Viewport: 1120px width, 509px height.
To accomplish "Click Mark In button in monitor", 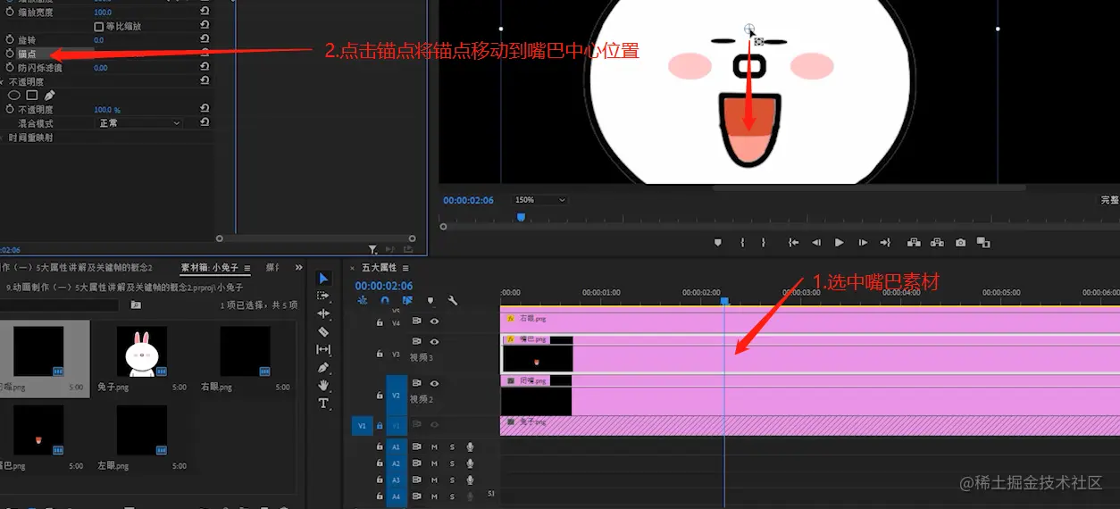I will pyautogui.click(x=742, y=242).
